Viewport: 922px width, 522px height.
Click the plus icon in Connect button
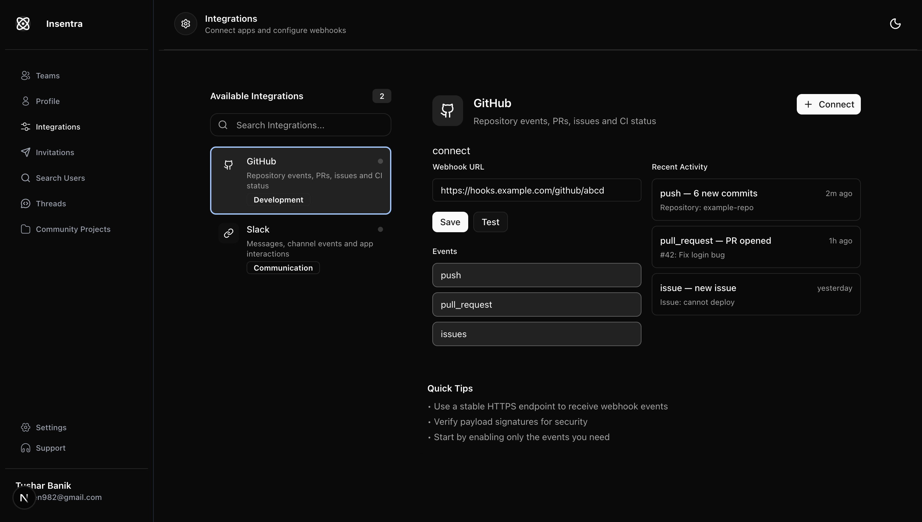point(808,104)
